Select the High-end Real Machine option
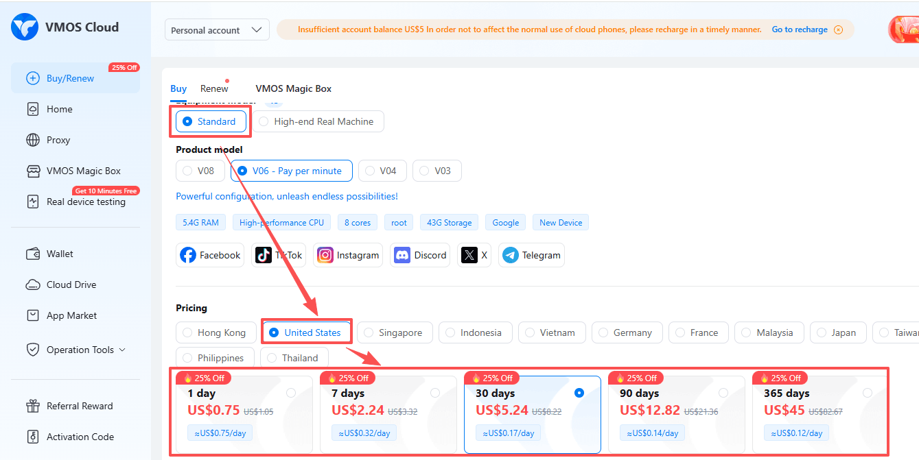Screen dimensions: 919x460 (318, 121)
